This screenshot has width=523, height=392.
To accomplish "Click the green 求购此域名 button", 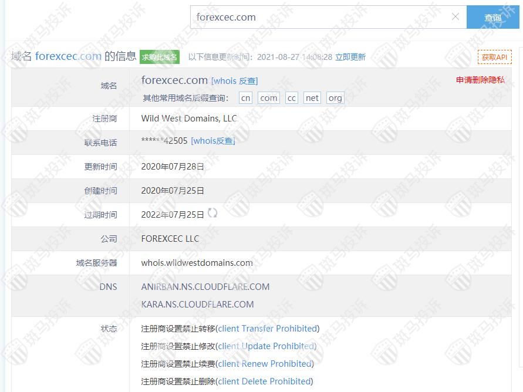I will tap(159, 57).
